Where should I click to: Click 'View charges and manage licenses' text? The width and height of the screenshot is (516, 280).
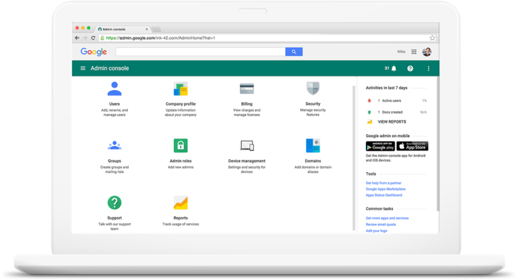pyautogui.click(x=247, y=113)
